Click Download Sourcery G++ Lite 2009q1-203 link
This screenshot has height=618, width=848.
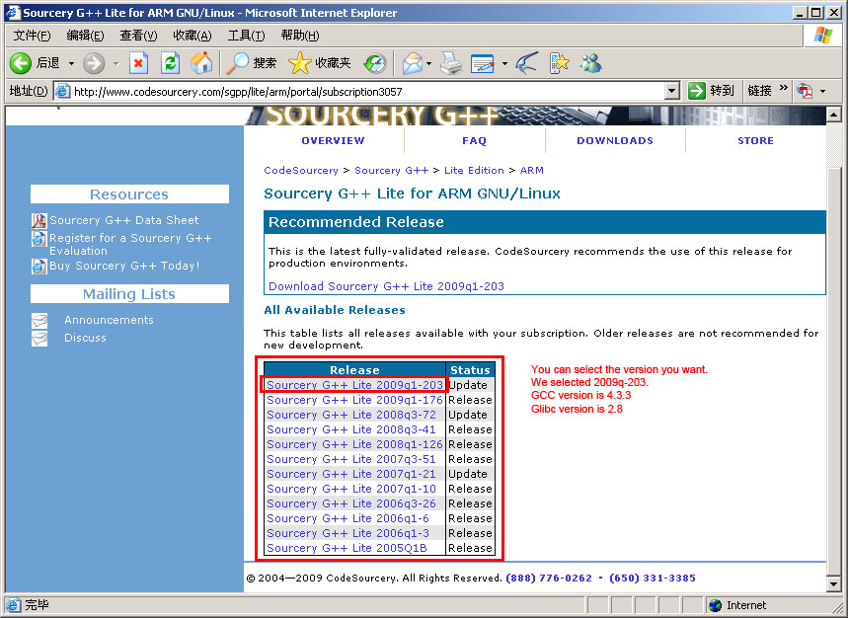coord(386,286)
